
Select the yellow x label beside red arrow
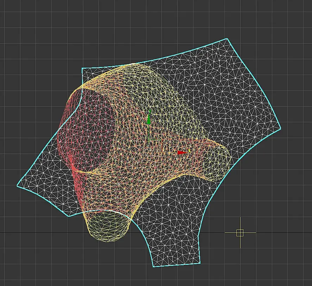tap(189, 151)
